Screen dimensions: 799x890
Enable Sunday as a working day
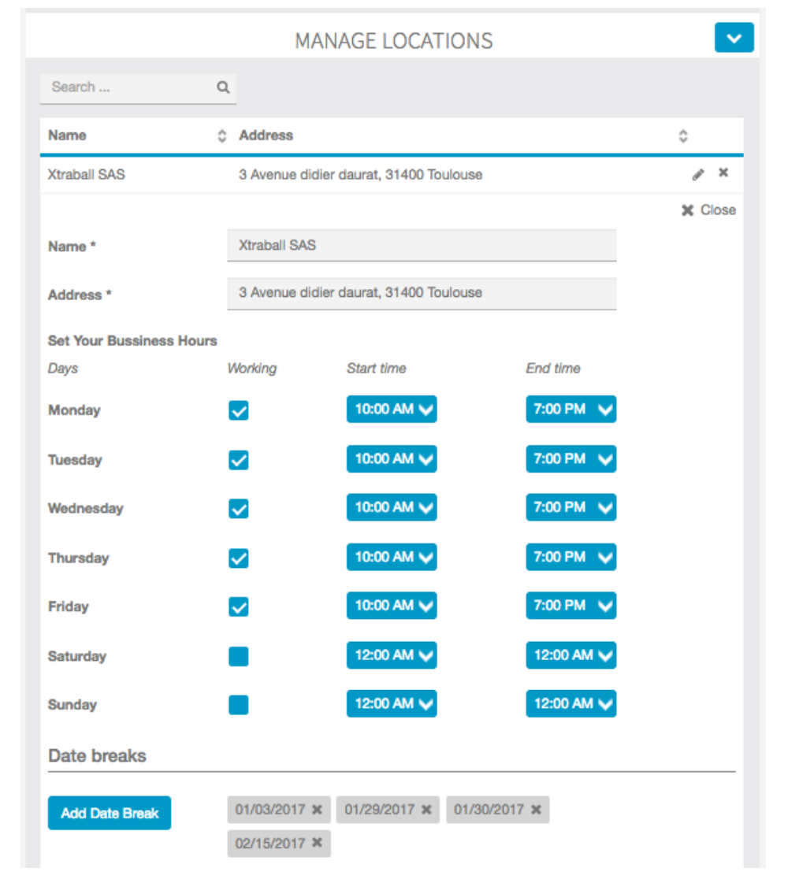tap(239, 705)
